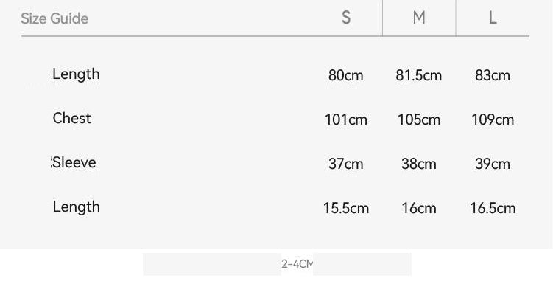Image resolution: width=553 pixels, height=281 pixels.
Task: Click the 105cm chest measurement
Action: (419, 119)
